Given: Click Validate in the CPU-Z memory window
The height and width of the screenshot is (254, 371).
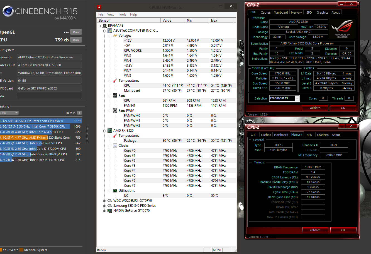Looking at the screenshot, I should click(x=315, y=230).
